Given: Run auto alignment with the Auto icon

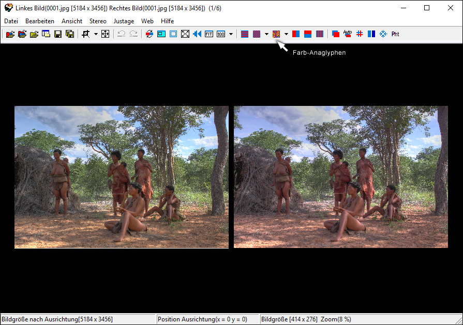Looking at the screenshot, I should coord(348,34).
